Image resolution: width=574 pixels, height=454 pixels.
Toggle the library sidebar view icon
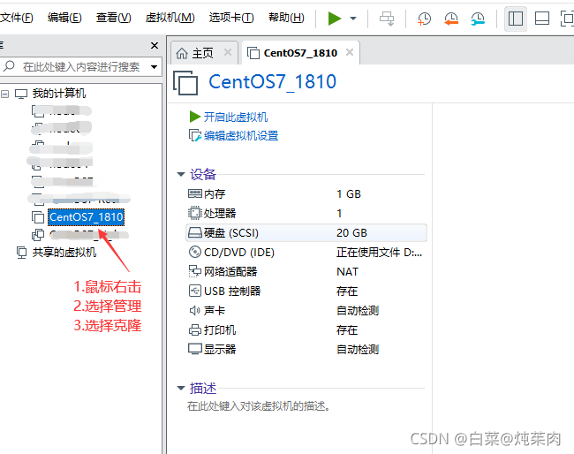pos(516,19)
